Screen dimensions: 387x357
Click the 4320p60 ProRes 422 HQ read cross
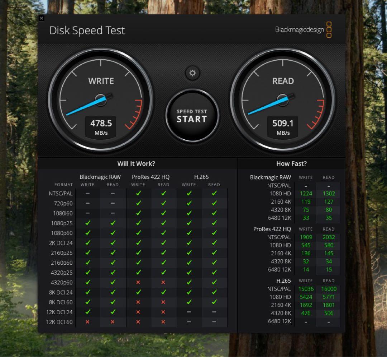point(163,282)
